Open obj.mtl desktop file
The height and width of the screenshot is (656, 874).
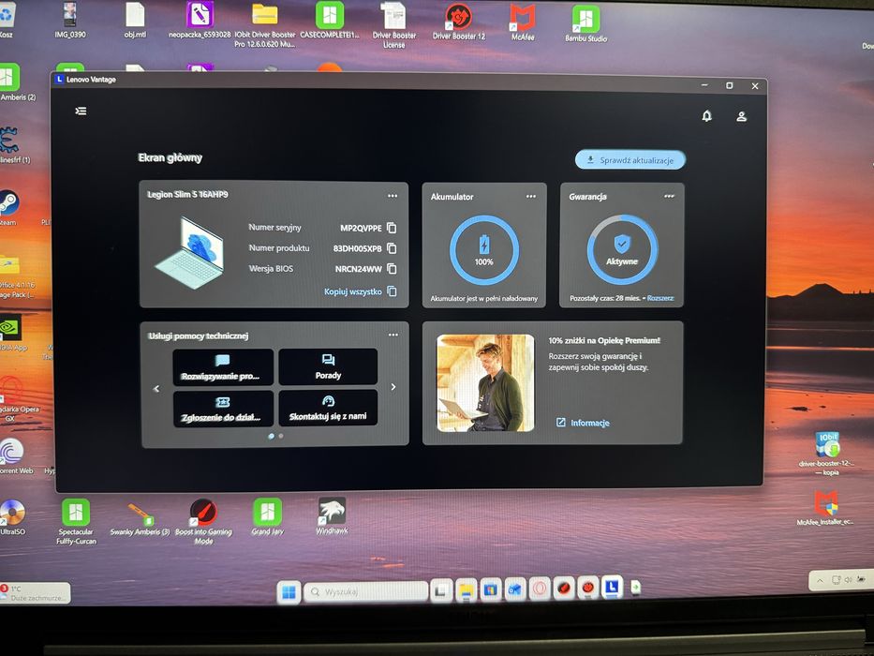[136, 21]
